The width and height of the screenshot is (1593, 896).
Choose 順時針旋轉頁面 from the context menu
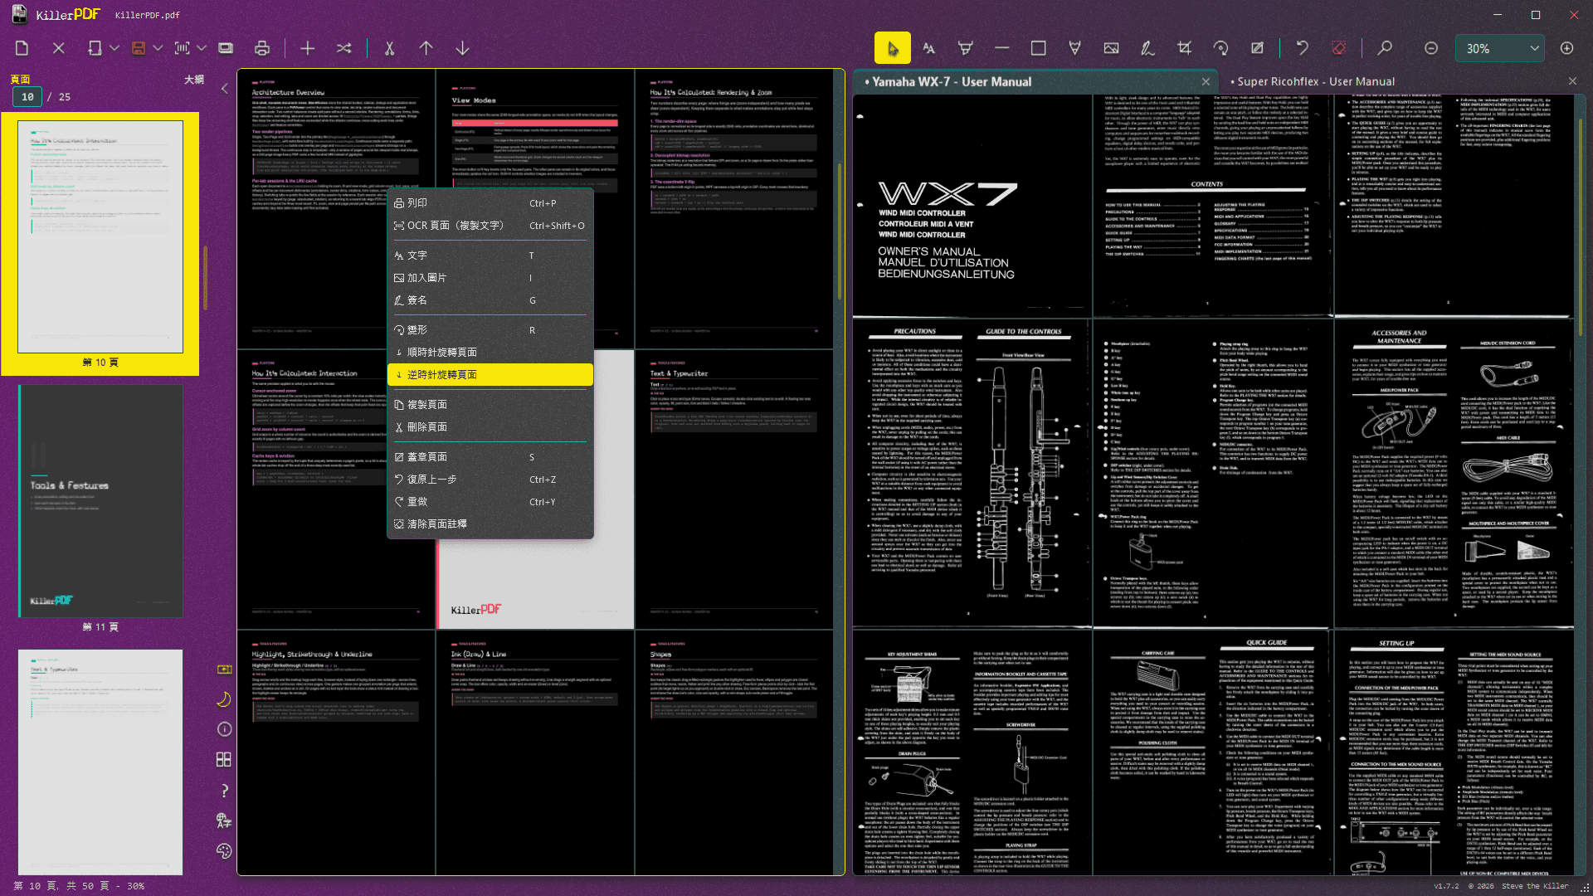490,353
